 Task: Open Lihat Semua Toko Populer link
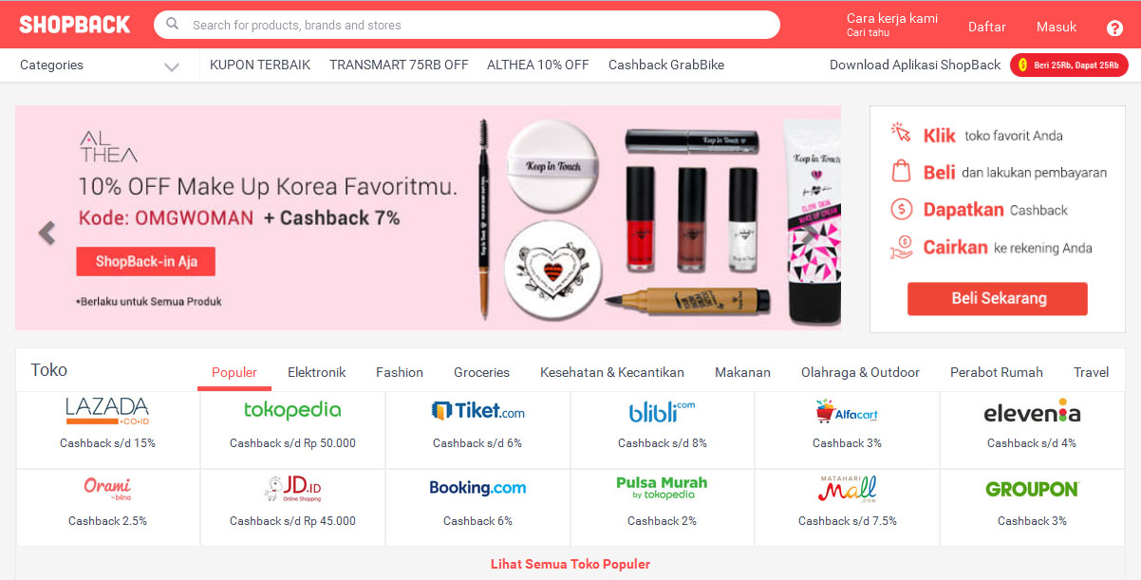coord(570,564)
